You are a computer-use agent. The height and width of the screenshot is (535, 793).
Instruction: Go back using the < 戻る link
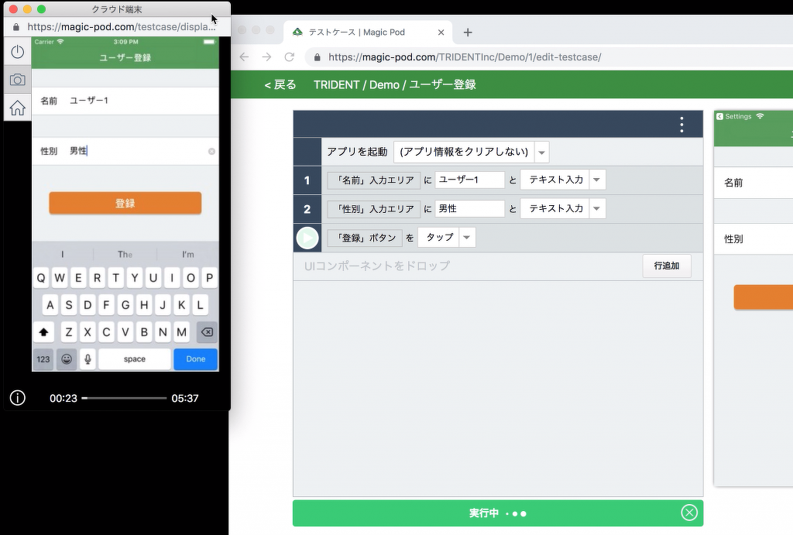click(280, 85)
